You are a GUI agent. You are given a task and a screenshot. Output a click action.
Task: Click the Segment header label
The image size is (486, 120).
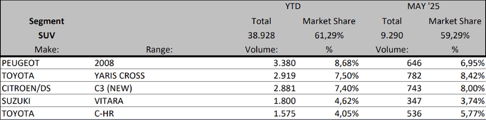coord(47,21)
